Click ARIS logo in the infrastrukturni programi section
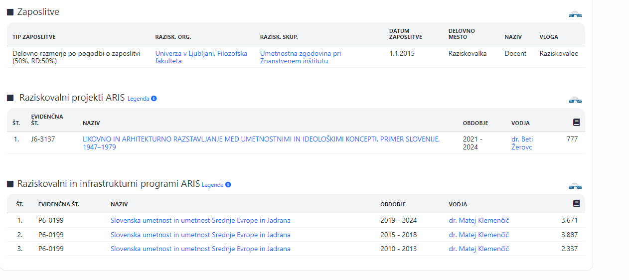The height and width of the screenshot is (280, 629). (575, 186)
